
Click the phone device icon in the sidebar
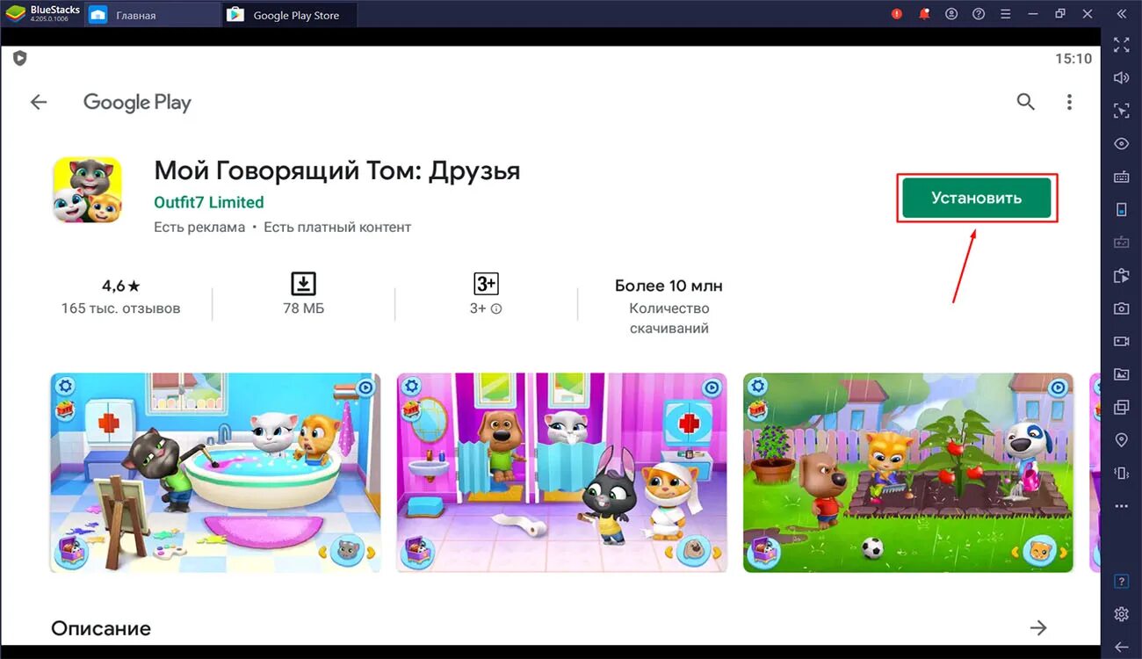click(x=1121, y=209)
